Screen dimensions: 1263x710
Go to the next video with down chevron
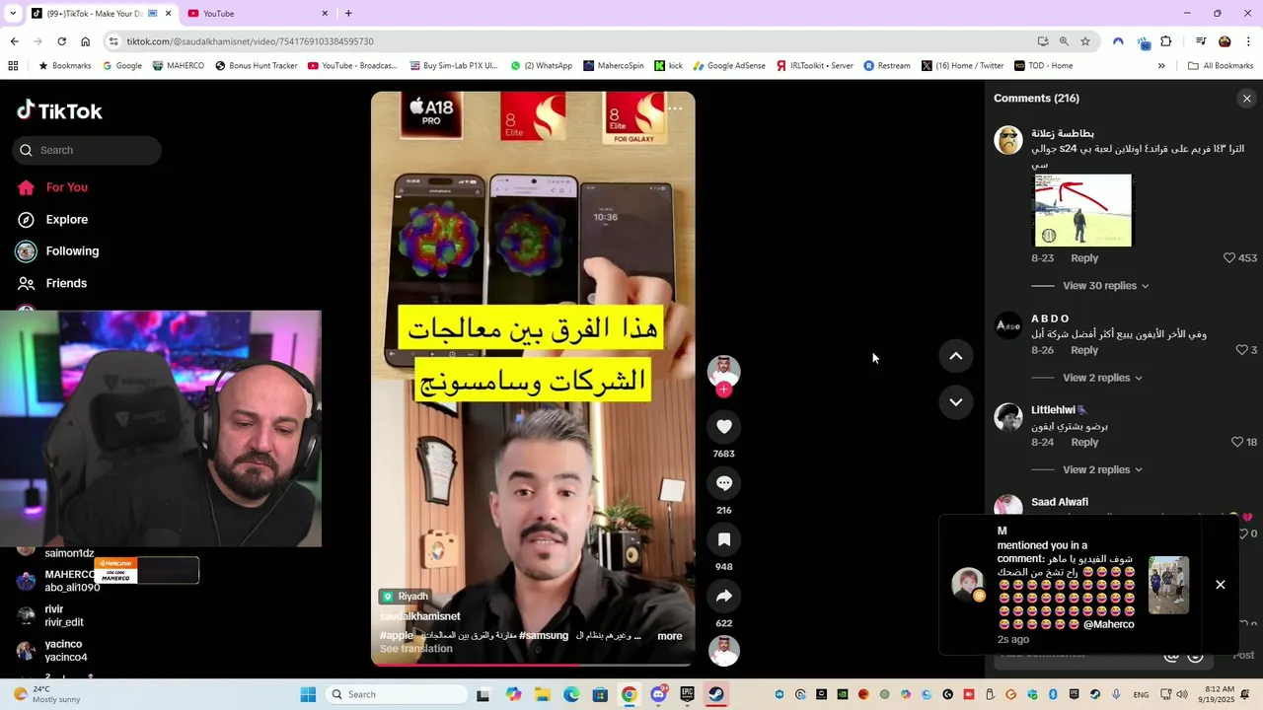pyautogui.click(x=955, y=401)
